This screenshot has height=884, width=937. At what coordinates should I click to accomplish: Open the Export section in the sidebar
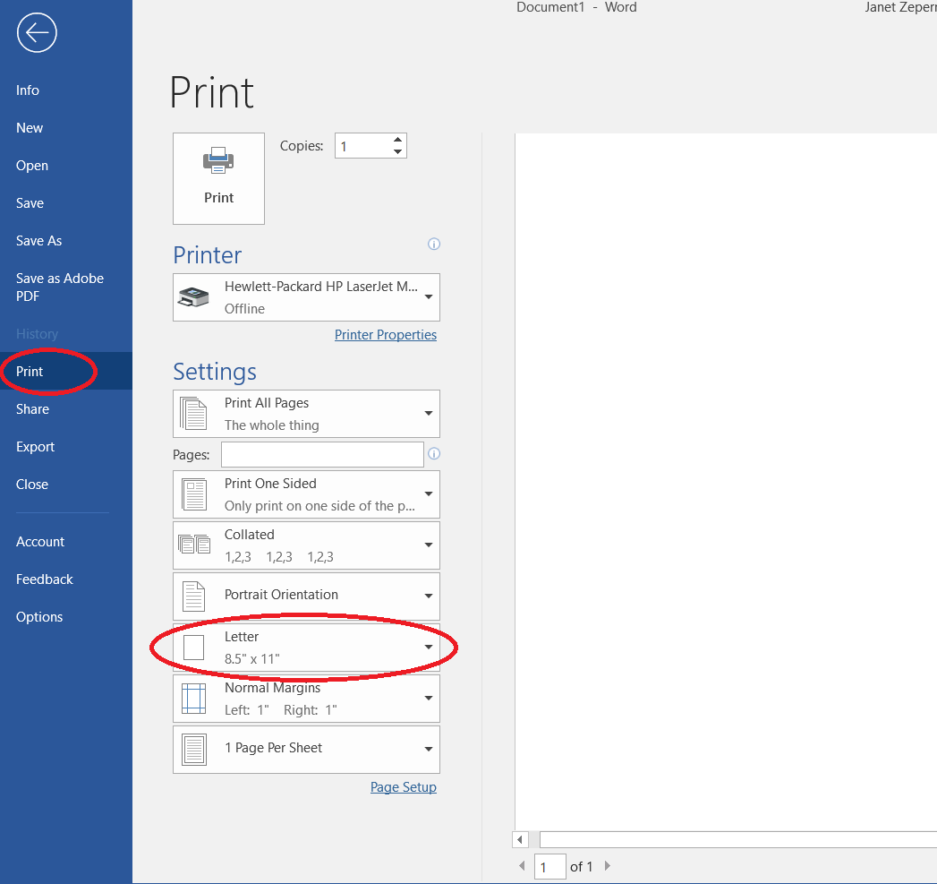click(35, 446)
